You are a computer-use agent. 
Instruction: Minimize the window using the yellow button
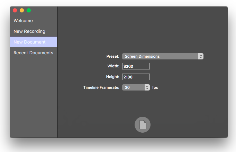tap(22, 10)
